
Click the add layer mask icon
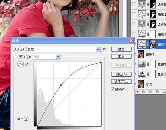[x=150, y=92]
